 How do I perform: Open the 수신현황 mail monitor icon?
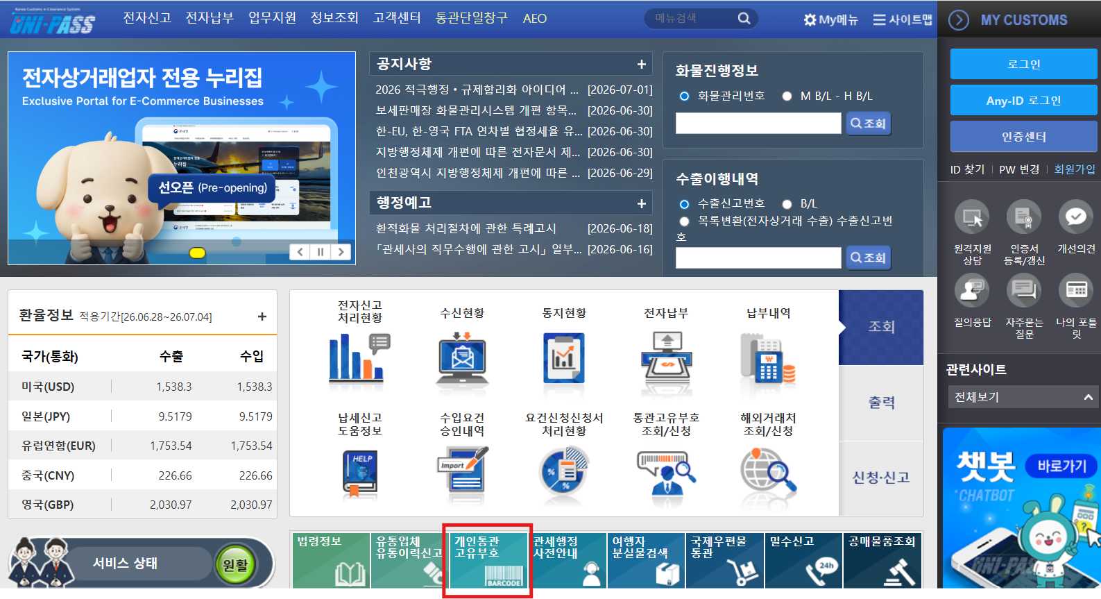coord(462,358)
